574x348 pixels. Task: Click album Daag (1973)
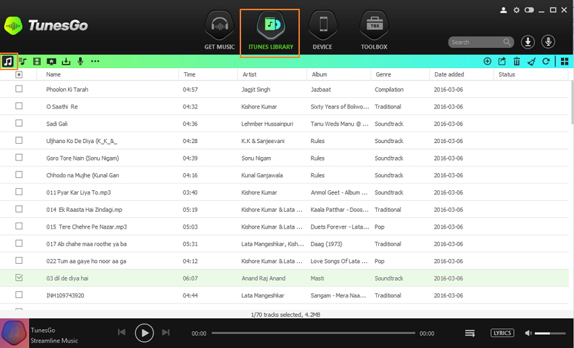[x=326, y=244]
